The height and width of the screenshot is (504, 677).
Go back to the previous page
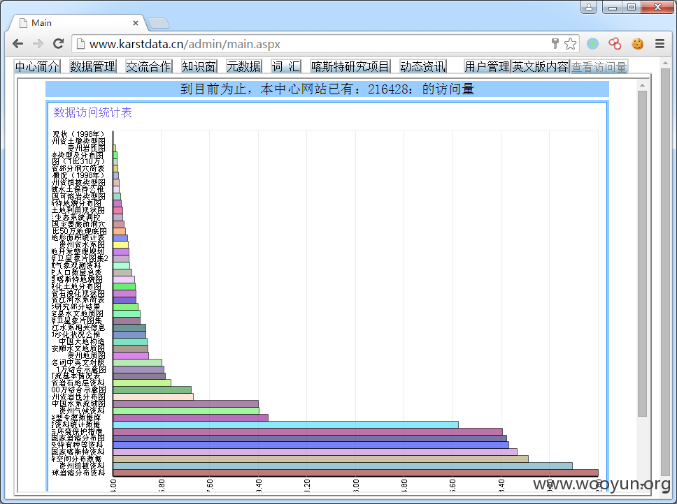(x=17, y=43)
